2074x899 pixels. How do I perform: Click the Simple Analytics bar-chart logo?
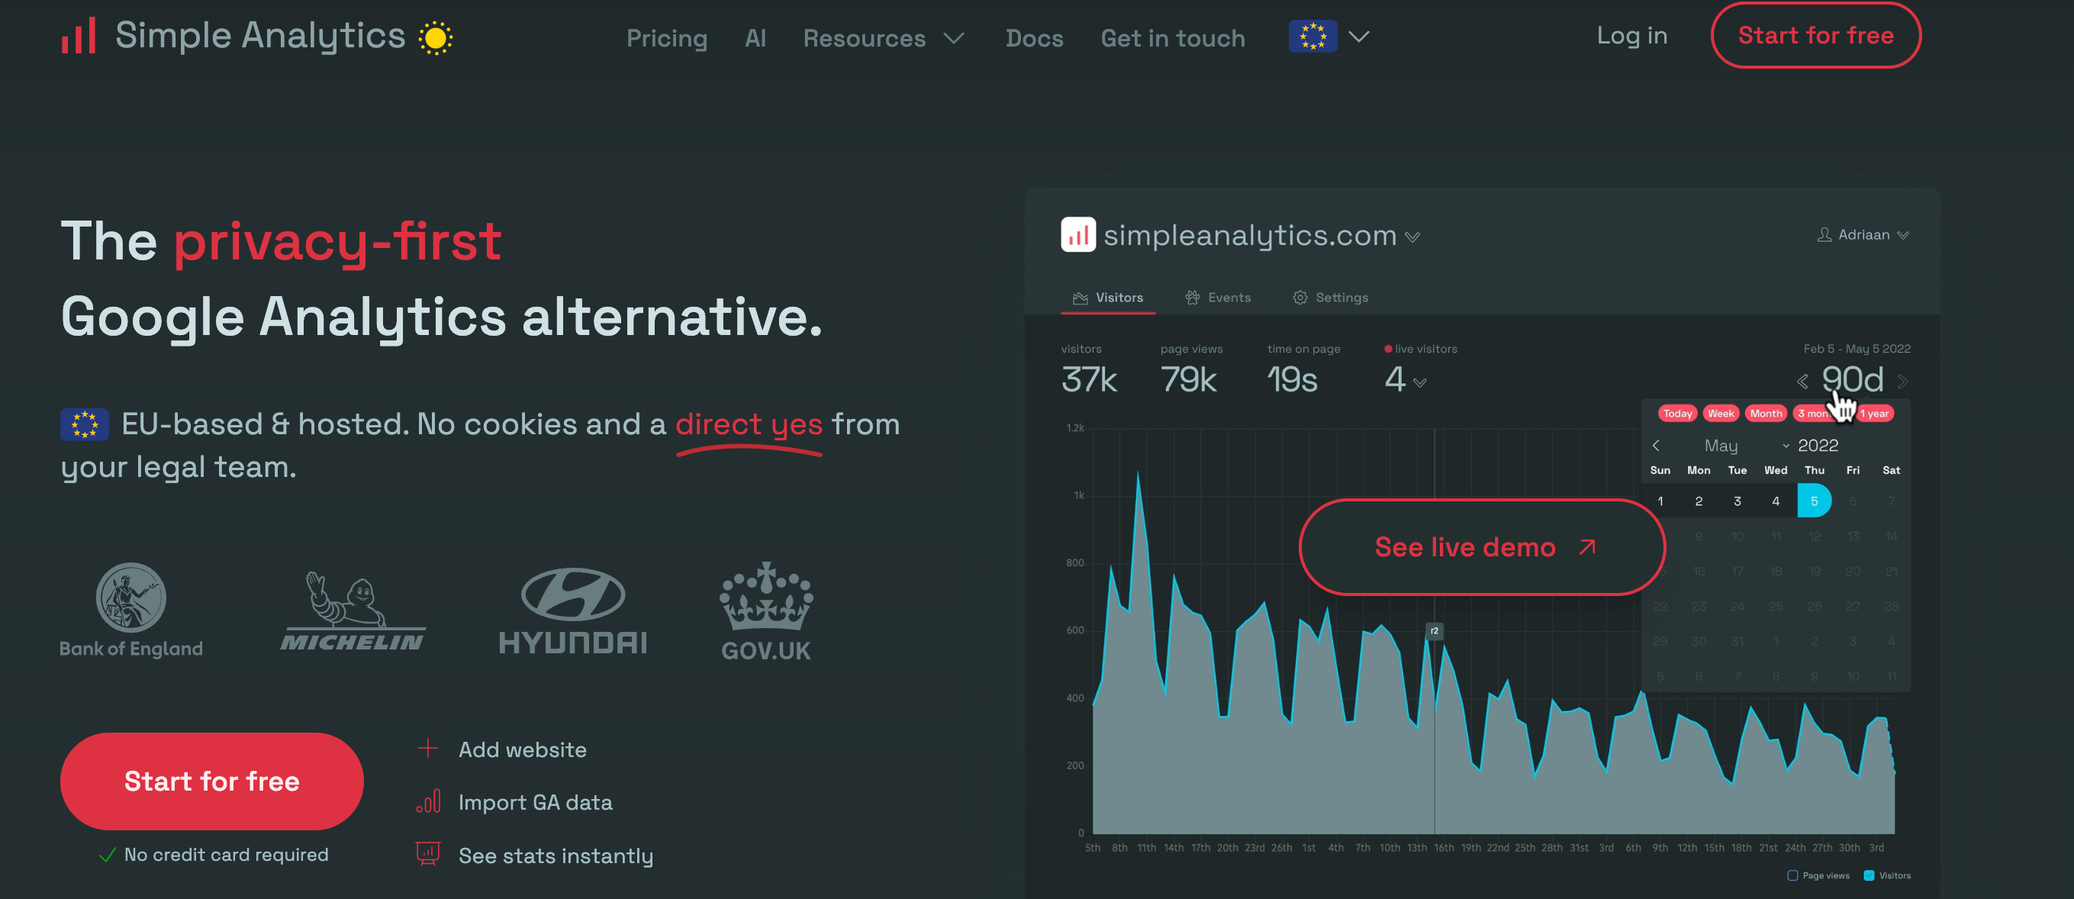(x=78, y=35)
